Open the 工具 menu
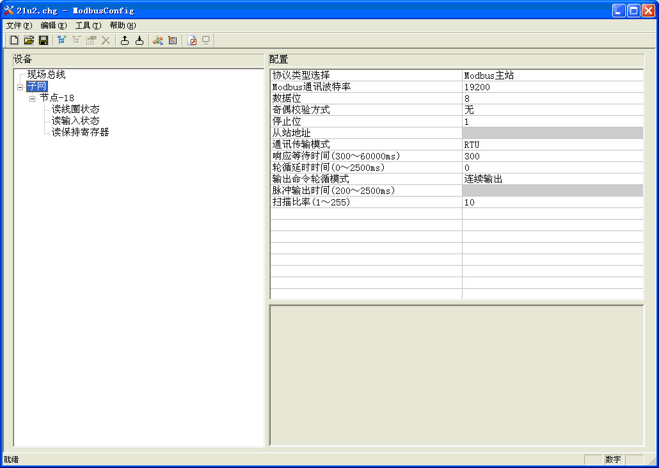 tap(88, 26)
